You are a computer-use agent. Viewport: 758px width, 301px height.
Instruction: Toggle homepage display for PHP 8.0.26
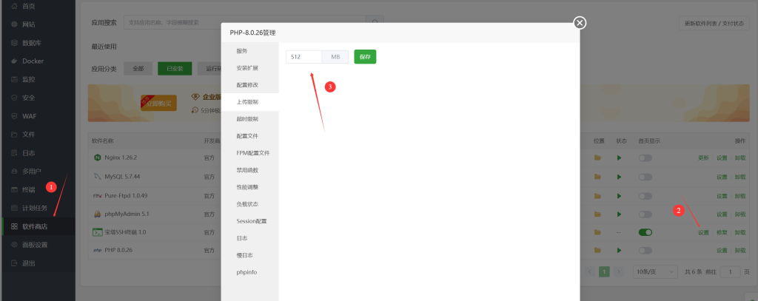pos(645,251)
